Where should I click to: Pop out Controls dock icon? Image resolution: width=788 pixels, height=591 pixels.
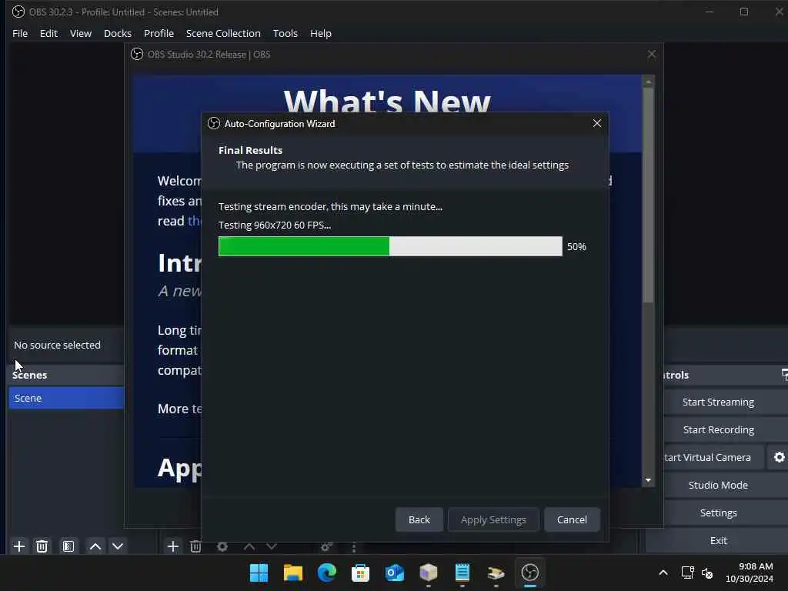pos(784,375)
